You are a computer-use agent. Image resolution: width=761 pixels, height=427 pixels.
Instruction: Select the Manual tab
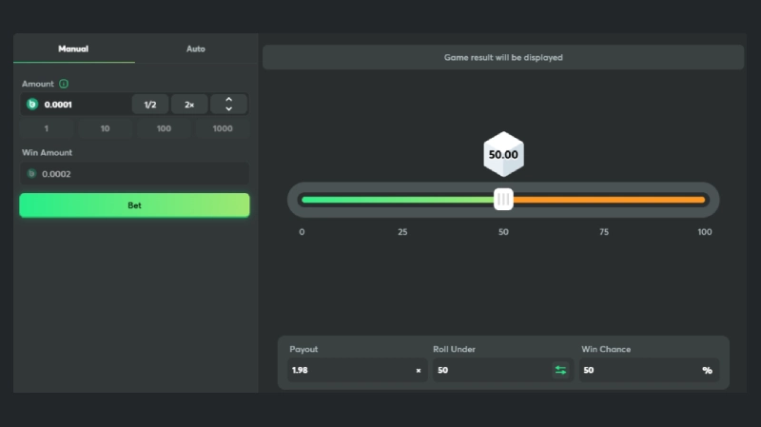pyautogui.click(x=74, y=49)
